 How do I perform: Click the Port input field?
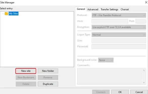(141, 21)
